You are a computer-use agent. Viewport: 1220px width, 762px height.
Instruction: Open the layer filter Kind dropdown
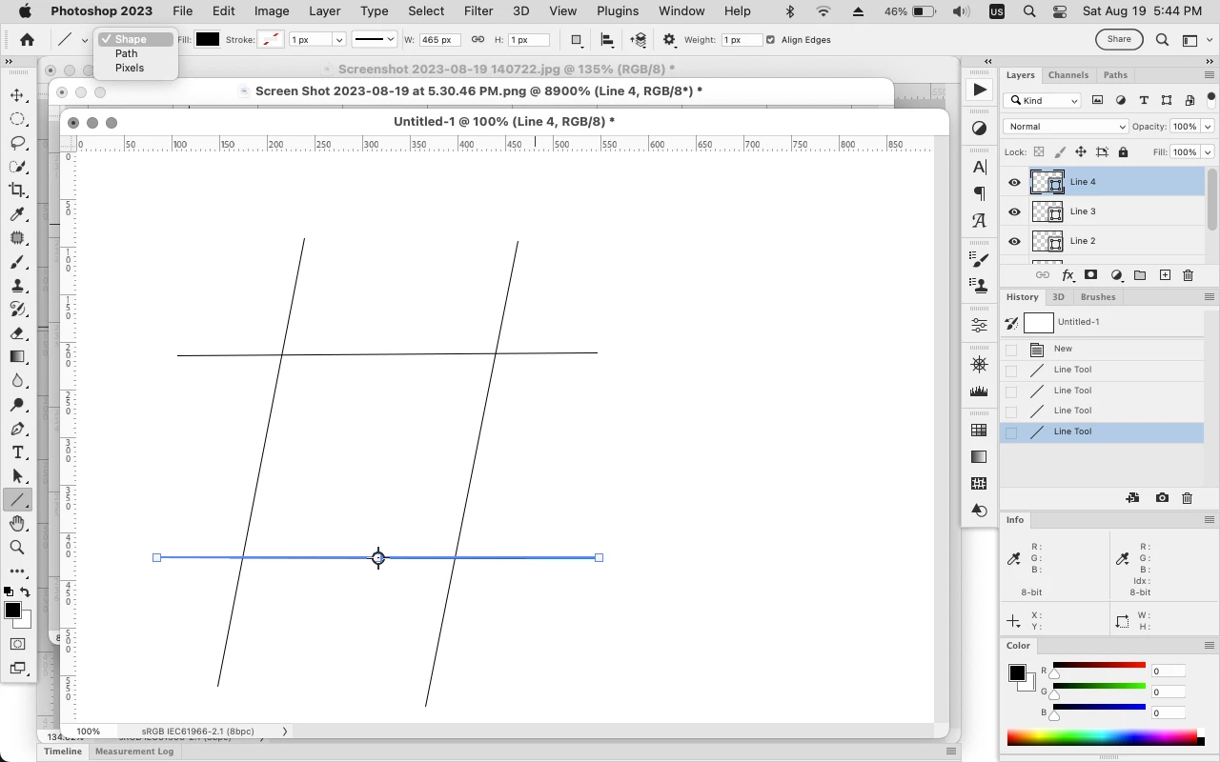tap(1044, 100)
